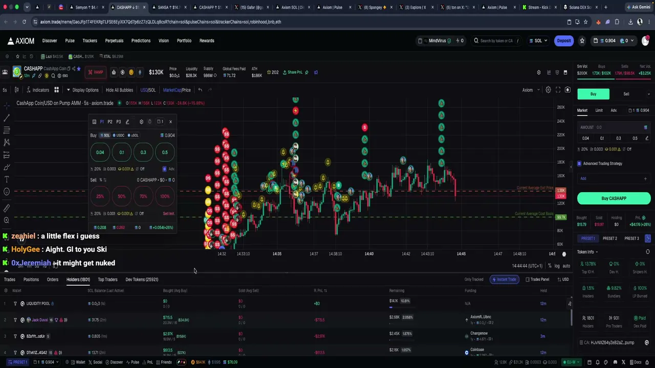Click the AMOUNT input field
This screenshot has height=368, width=655.
click(x=614, y=127)
